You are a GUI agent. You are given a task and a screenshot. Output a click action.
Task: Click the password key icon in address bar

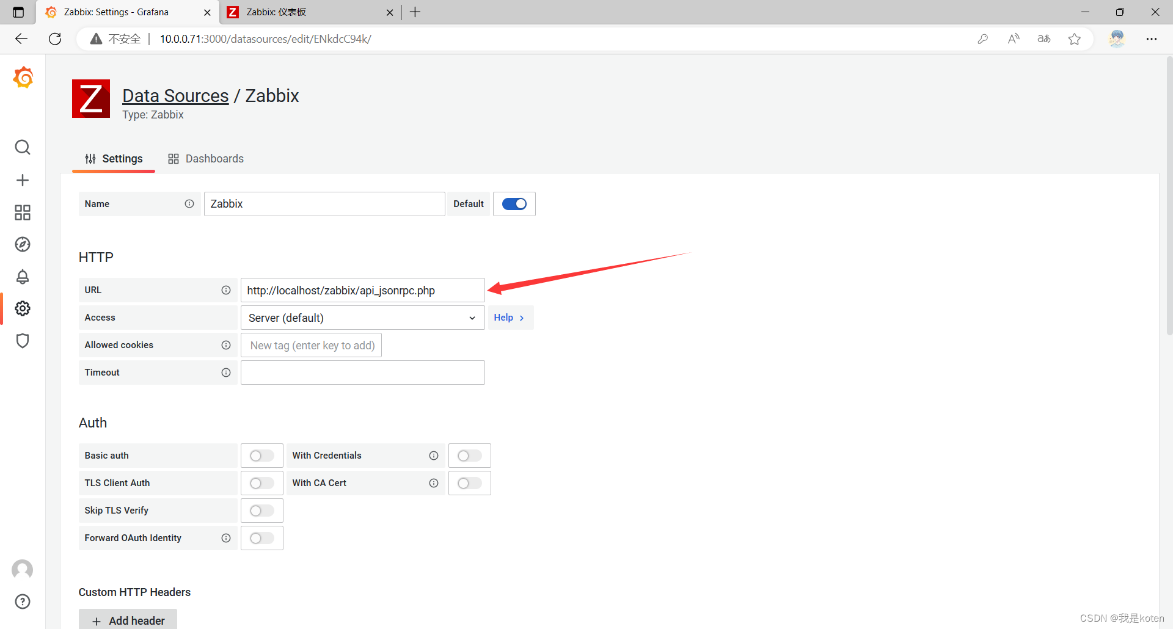coord(982,39)
